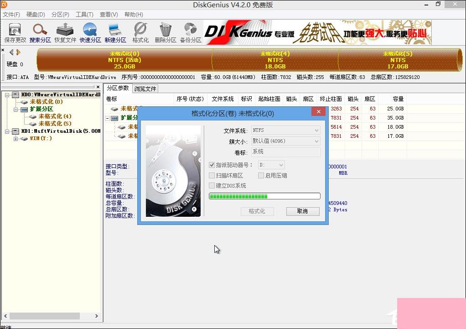Click the Cancel (取消) button in dialog
Image resolution: width=466 pixels, height=329 pixels.
point(303,211)
